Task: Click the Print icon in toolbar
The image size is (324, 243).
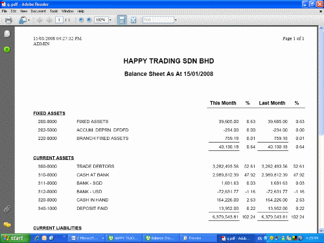Action: 8,20
